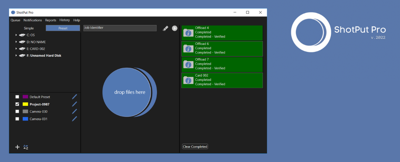Click the yellow Project-0987 color swatch
The height and width of the screenshot is (162, 400).
pyautogui.click(x=25, y=104)
